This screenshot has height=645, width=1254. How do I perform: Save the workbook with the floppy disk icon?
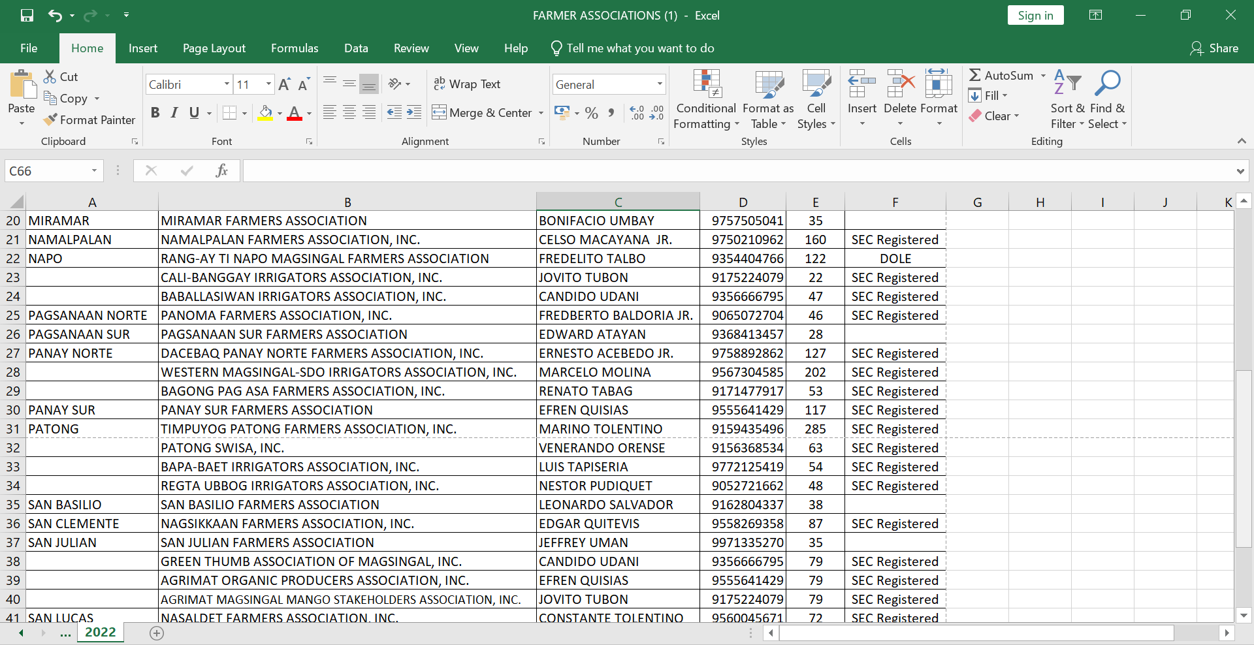(27, 15)
